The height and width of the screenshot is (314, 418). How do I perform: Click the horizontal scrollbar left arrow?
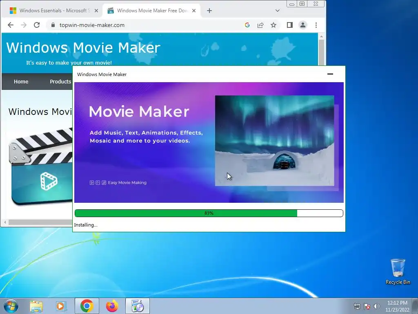pyautogui.click(x=5, y=222)
